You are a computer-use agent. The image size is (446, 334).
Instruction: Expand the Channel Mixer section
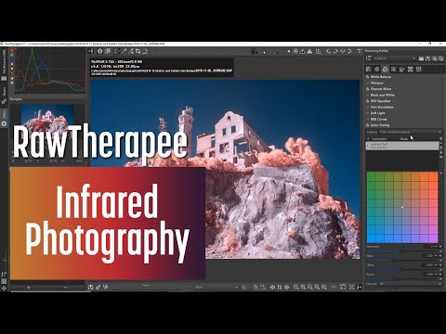click(x=381, y=89)
